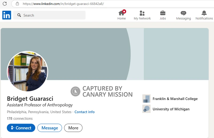Open Home from the top navigation

point(122,15)
